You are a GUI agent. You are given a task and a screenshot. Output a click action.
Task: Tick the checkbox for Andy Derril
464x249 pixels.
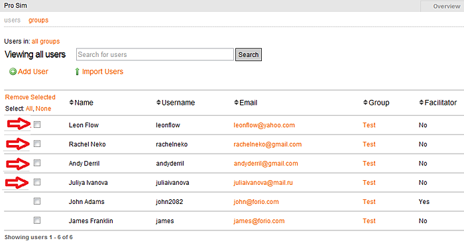pos(37,163)
